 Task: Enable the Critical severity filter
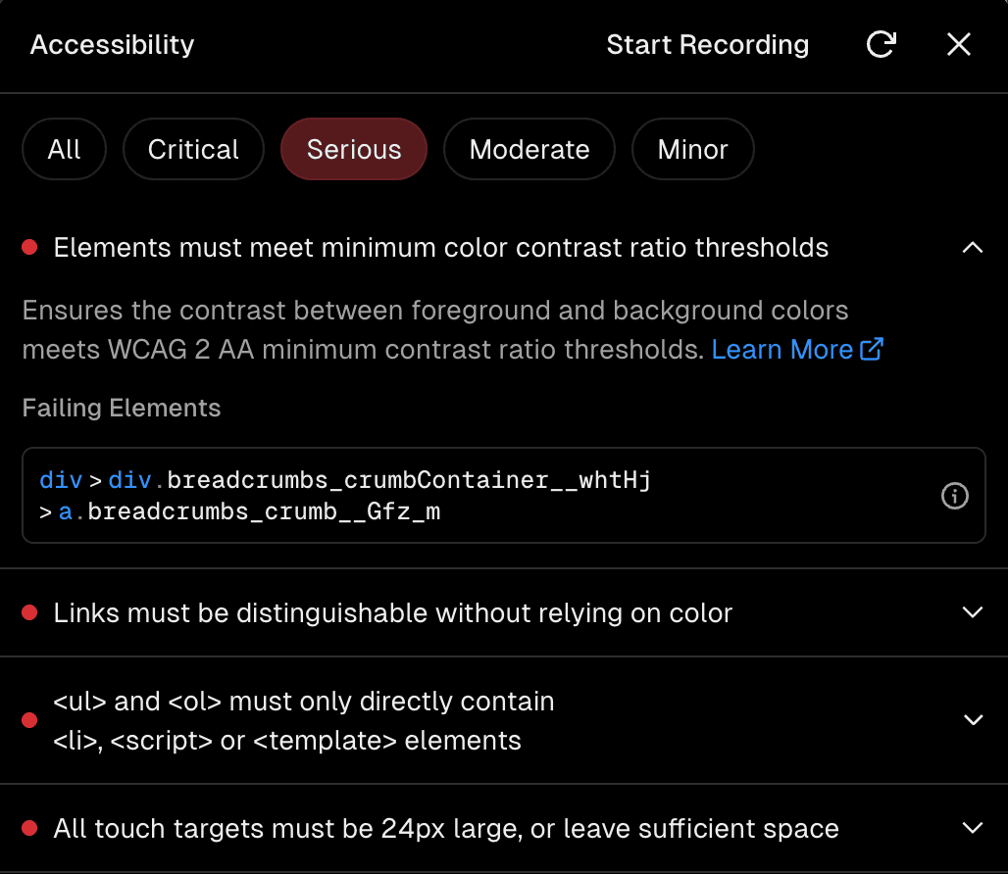(192, 149)
